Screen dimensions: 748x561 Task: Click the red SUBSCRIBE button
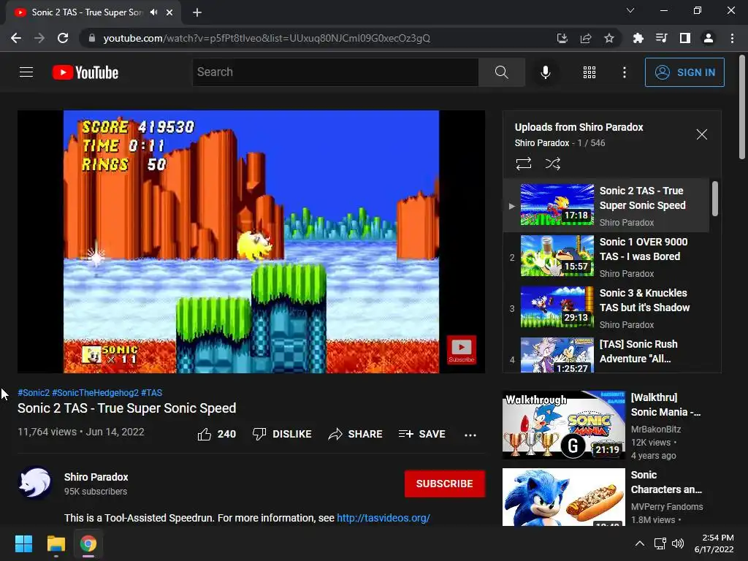(445, 484)
